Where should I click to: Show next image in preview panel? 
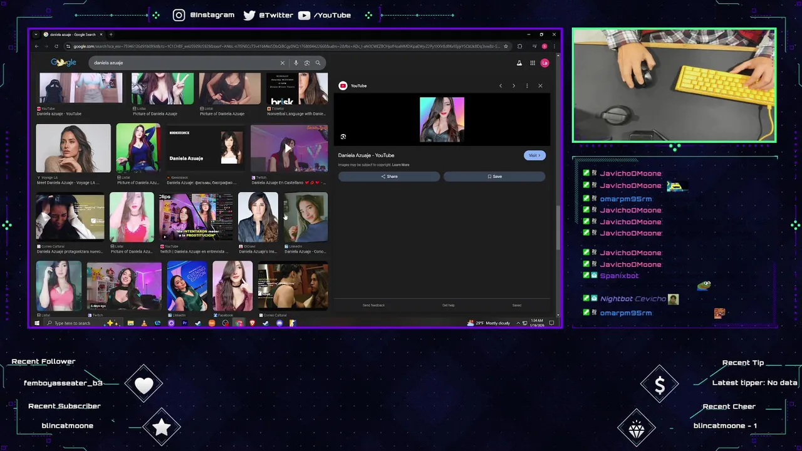(x=514, y=86)
